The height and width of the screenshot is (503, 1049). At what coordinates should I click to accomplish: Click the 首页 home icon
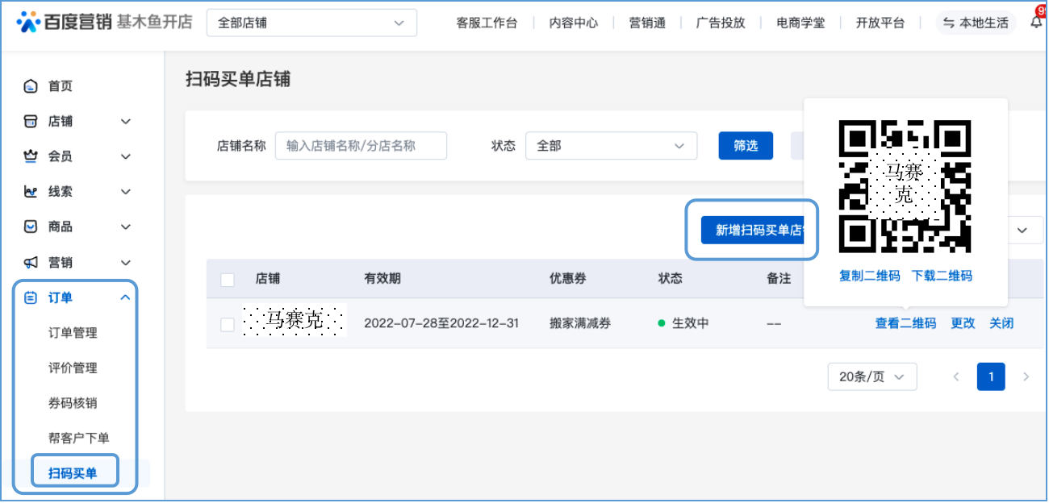click(31, 86)
